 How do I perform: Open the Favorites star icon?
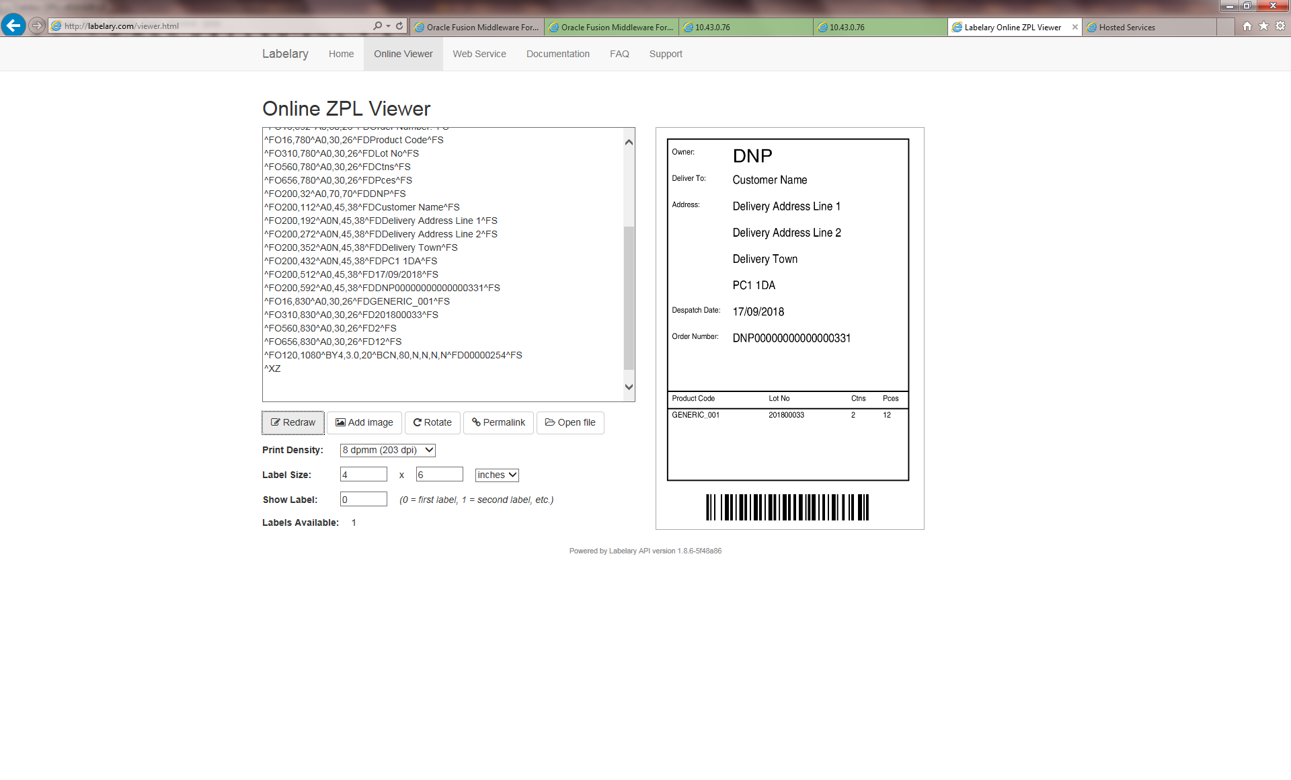pyautogui.click(x=1264, y=26)
